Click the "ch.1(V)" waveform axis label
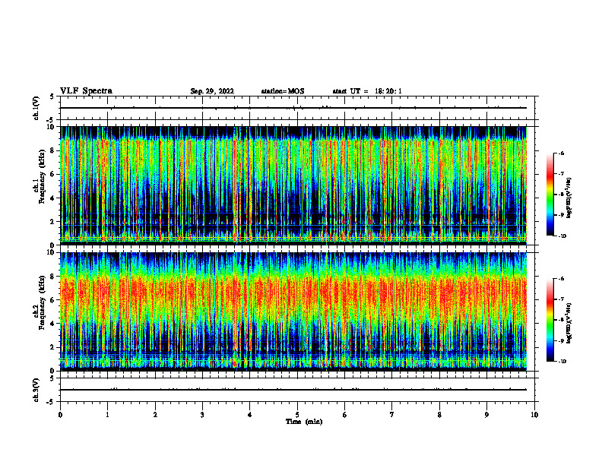 tap(36, 108)
